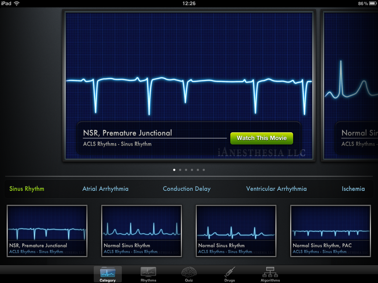Image resolution: width=378 pixels, height=283 pixels.
Task: Select the Atrial Arrhythmia category
Action: (105, 189)
